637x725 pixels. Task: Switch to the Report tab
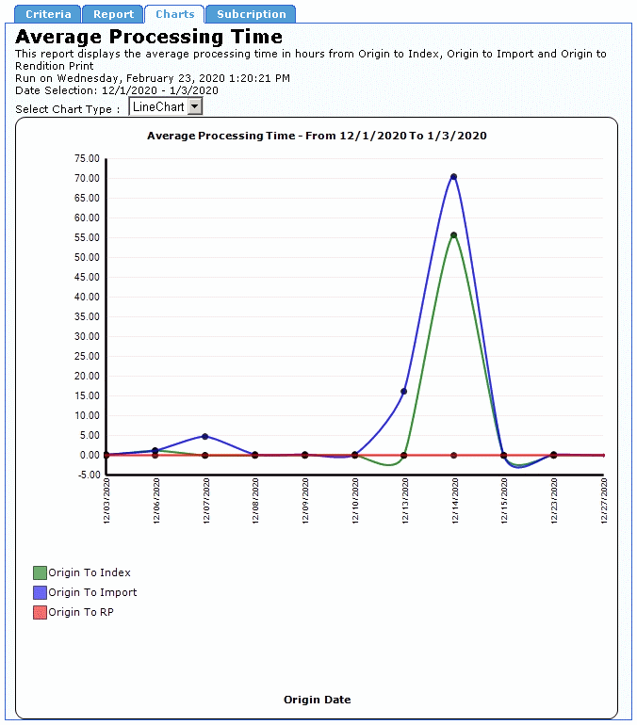(113, 14)
